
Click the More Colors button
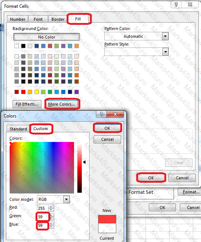[x=61, y=104]
